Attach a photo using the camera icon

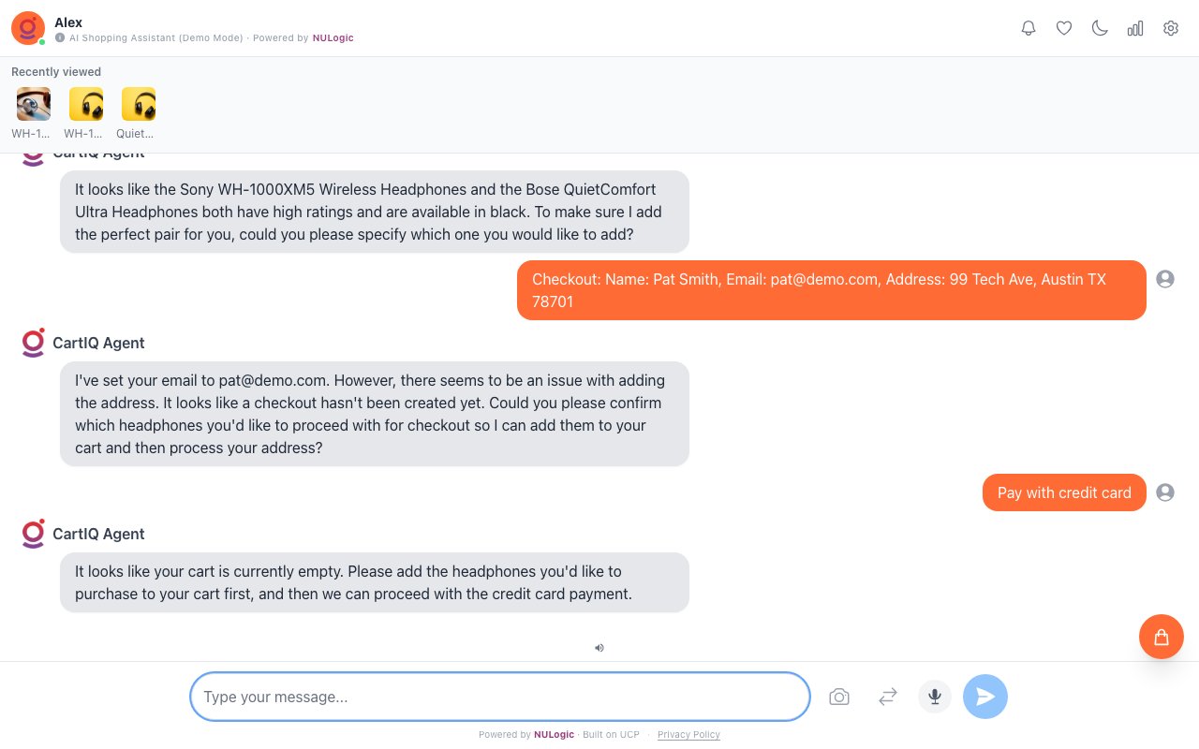(839, 697)
